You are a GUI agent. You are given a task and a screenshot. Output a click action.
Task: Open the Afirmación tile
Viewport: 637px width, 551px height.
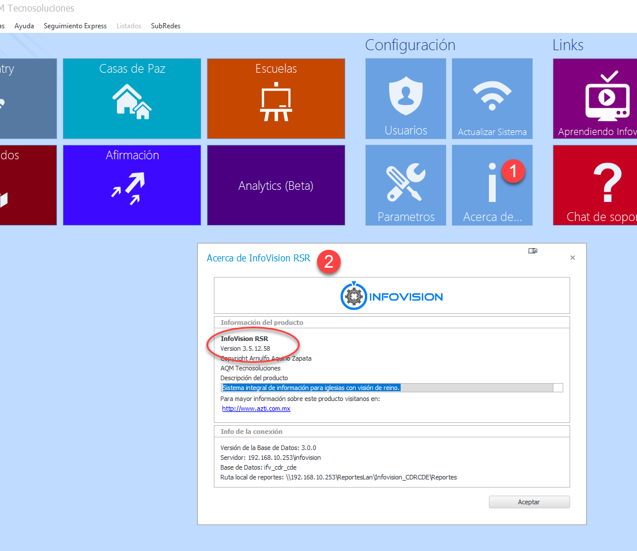click(x=131, y=185)
